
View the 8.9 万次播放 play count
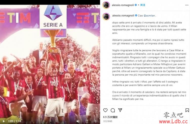pyautogui.click(x=110, y=117)
